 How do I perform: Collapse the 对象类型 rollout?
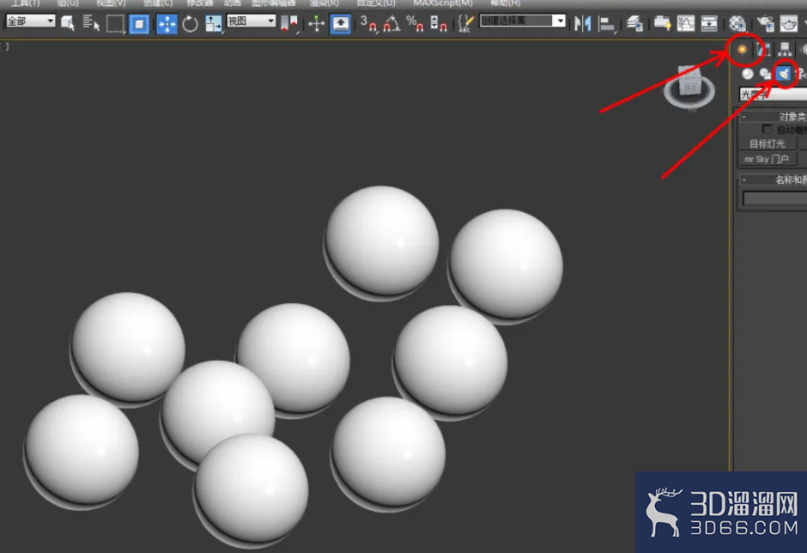(x=774, y=117)
